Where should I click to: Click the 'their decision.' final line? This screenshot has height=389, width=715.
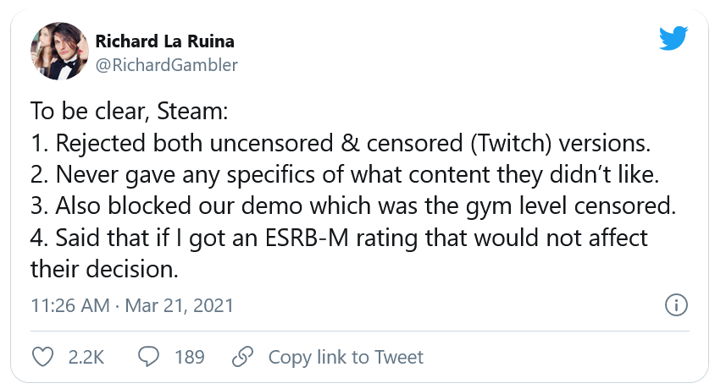click(x=104, y=270)
